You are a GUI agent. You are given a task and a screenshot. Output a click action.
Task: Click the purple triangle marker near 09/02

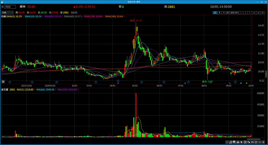(230, 83)
